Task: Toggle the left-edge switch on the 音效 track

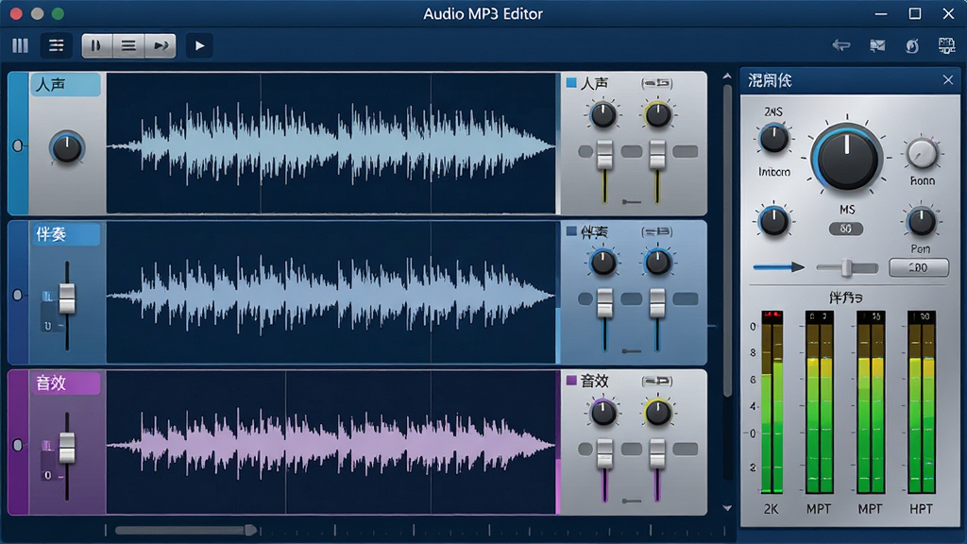Action: 18,445
